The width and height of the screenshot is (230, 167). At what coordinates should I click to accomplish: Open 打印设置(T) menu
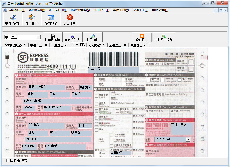101,10
